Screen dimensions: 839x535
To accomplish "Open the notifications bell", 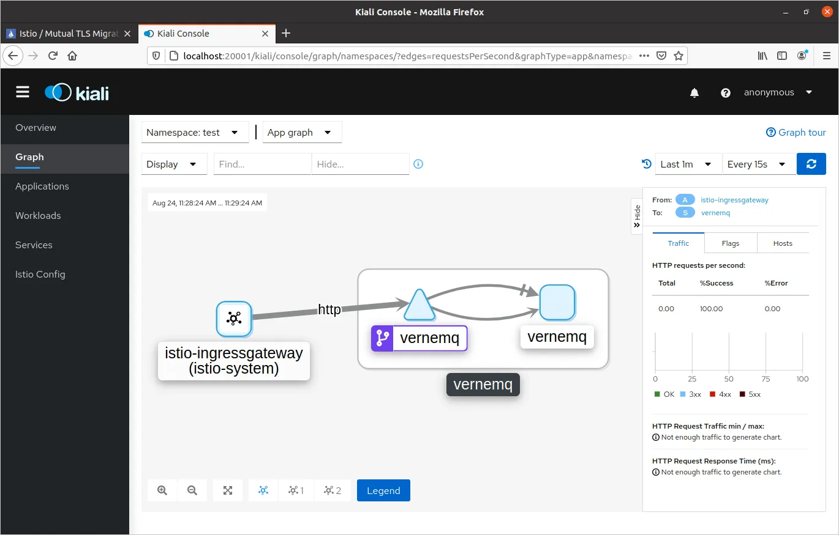I will 694,92.
